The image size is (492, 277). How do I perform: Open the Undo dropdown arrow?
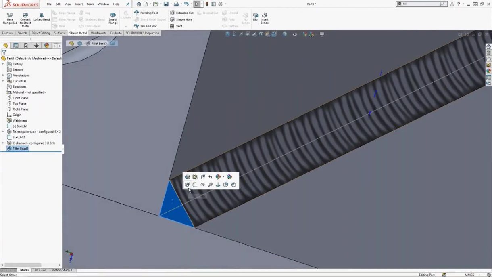191,4
